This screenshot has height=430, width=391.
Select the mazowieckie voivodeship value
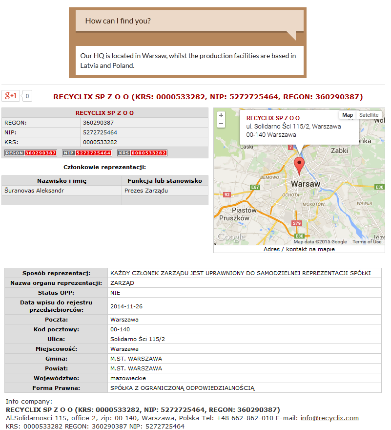point(128,378)
